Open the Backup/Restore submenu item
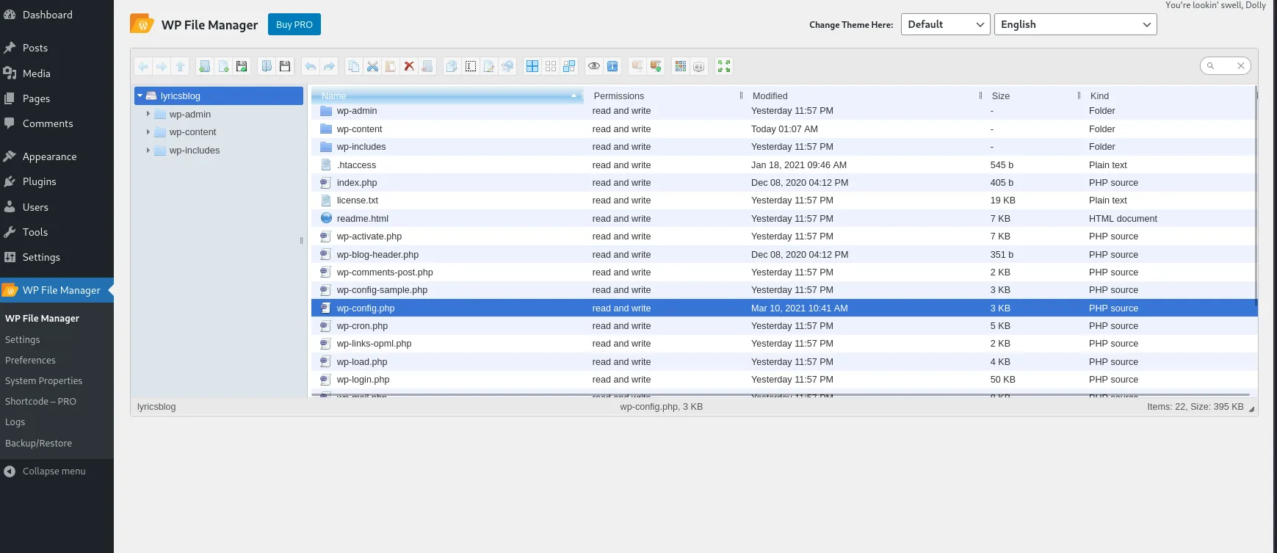 coord(38,443)
